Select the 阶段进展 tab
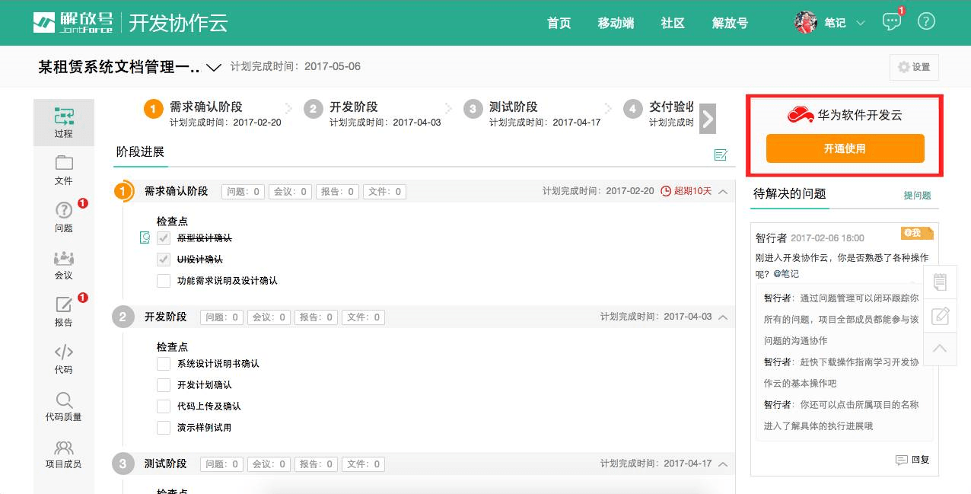Screen dimensions: 971x494 [x=140, y=152]
